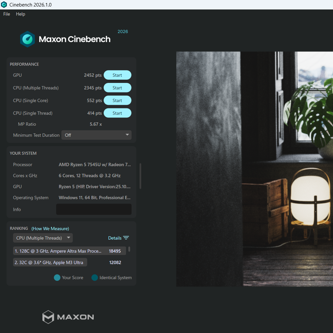
Task: Click the ranking score 12082
Action: coord(115,262)
